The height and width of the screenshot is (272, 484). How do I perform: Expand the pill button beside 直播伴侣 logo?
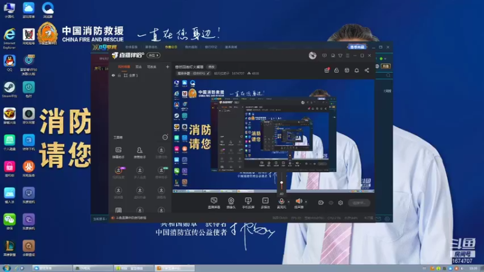154,55
